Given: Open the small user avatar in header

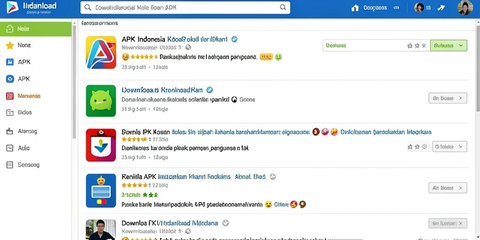Looking at the screenshot, I should click(419, 7).
